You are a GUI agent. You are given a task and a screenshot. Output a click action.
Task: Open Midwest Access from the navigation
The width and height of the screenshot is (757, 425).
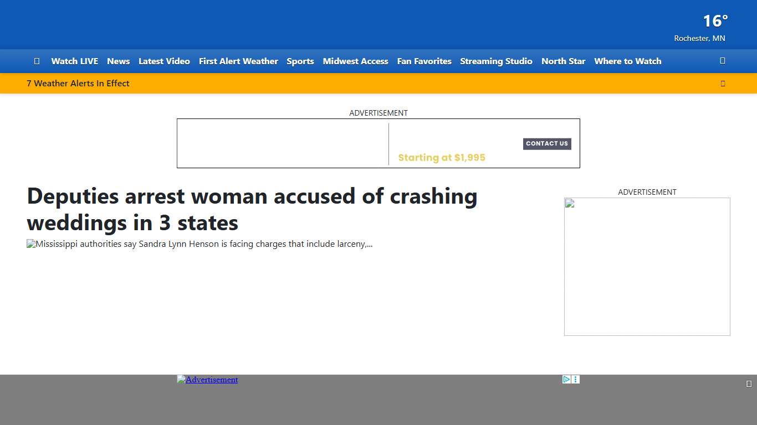point(355,61)
